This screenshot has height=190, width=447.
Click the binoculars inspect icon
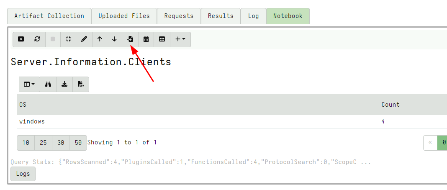click(48, 84)
